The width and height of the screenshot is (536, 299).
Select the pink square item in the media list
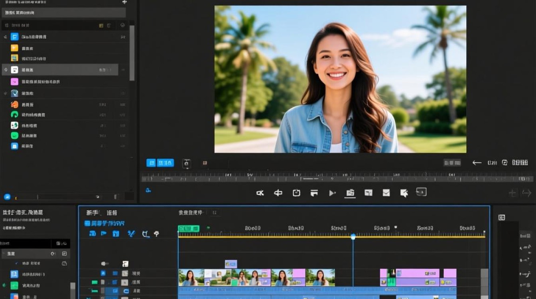click(14, 82)
